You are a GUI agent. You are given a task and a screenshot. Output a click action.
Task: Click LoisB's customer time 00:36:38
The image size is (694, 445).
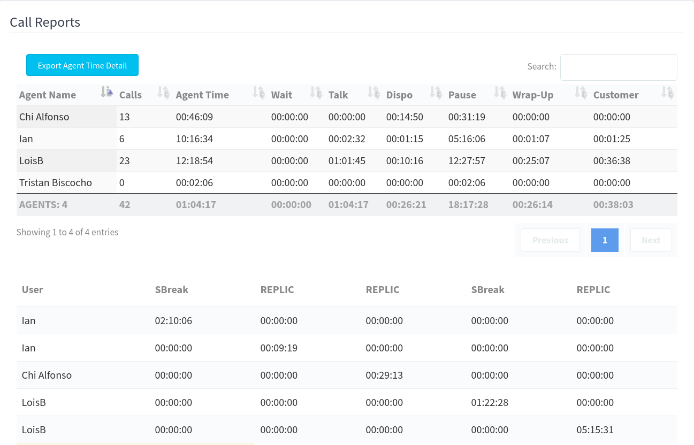coord(612,160)
